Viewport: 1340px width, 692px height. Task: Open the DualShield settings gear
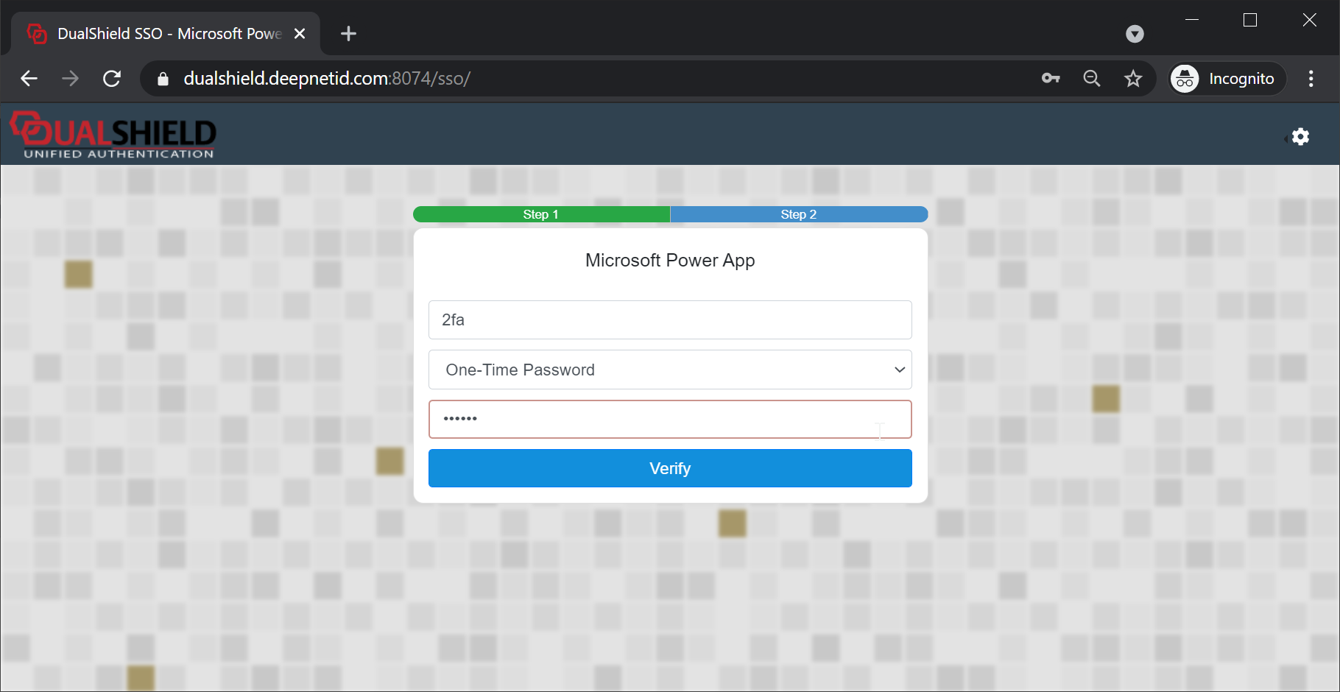1300,137
